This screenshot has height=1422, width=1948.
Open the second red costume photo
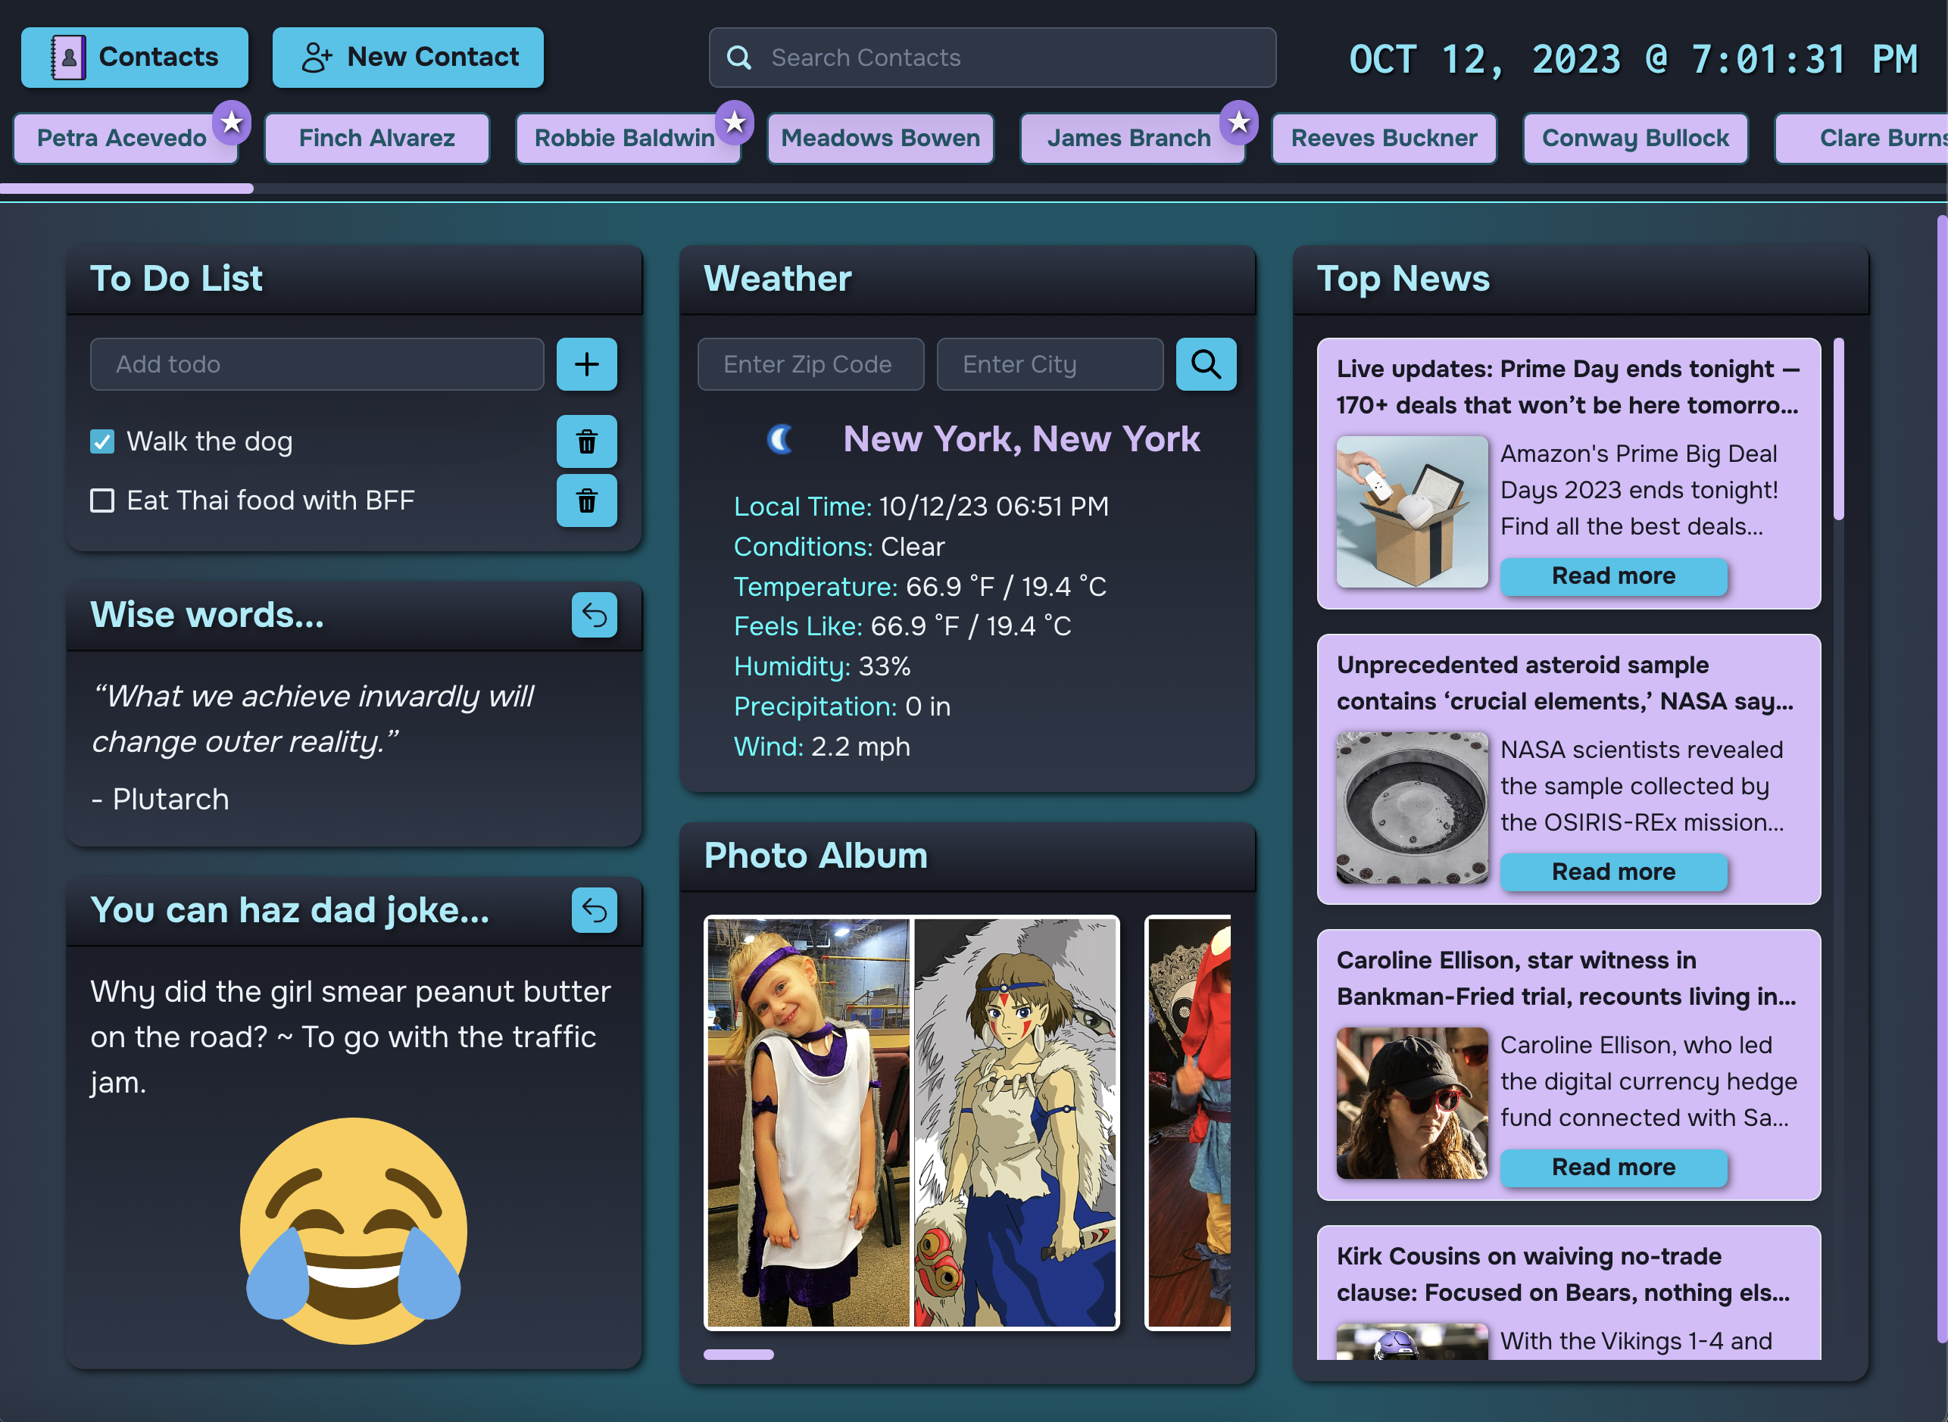coord(1189,1122)
